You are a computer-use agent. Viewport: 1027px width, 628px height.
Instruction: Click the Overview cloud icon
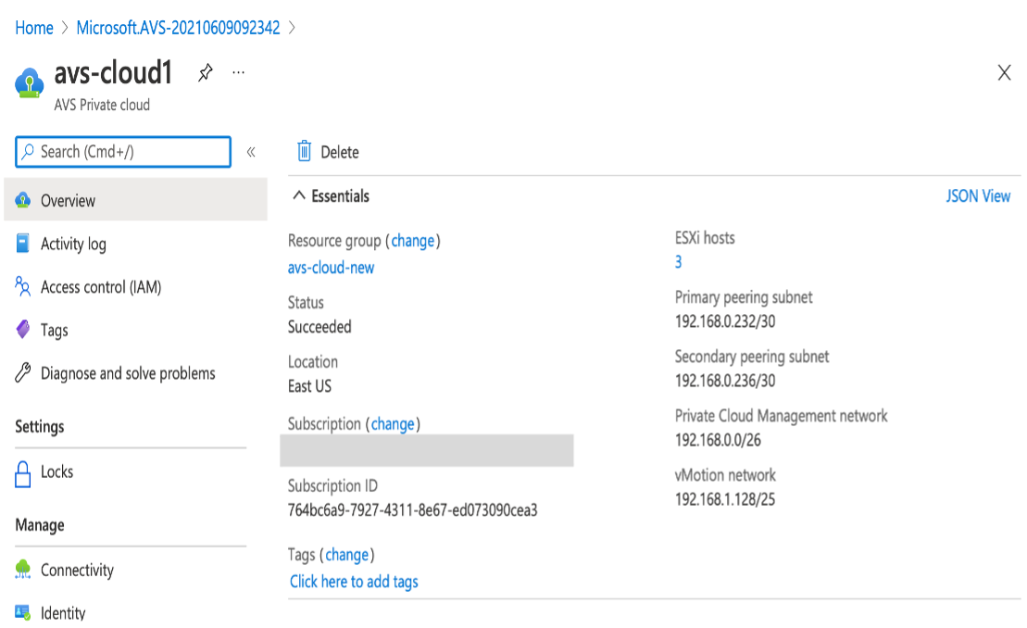tap(23, 200)
